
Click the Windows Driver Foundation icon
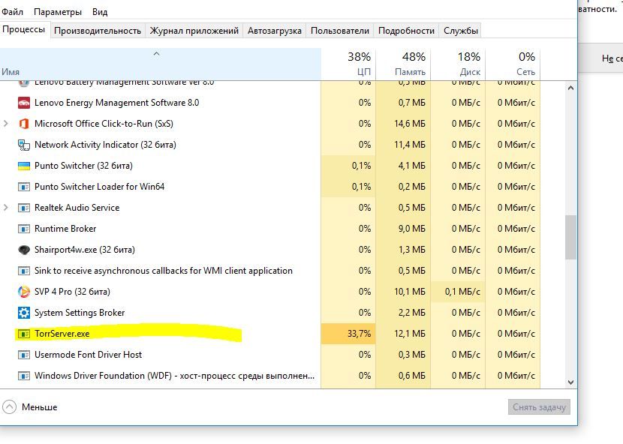coord(24,376)
